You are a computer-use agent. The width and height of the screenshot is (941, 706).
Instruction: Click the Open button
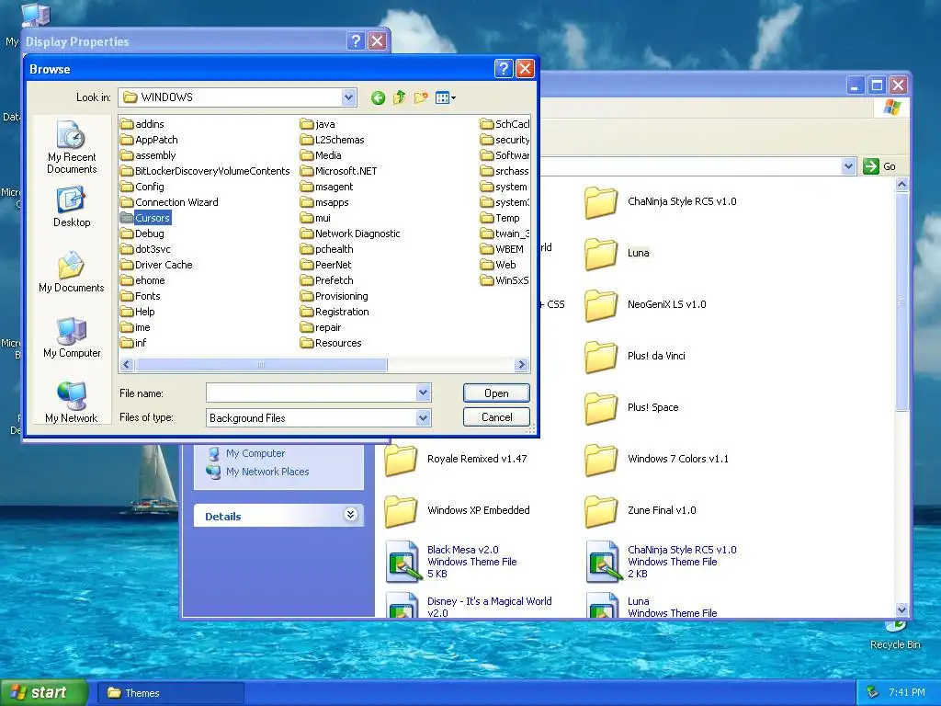496,393
